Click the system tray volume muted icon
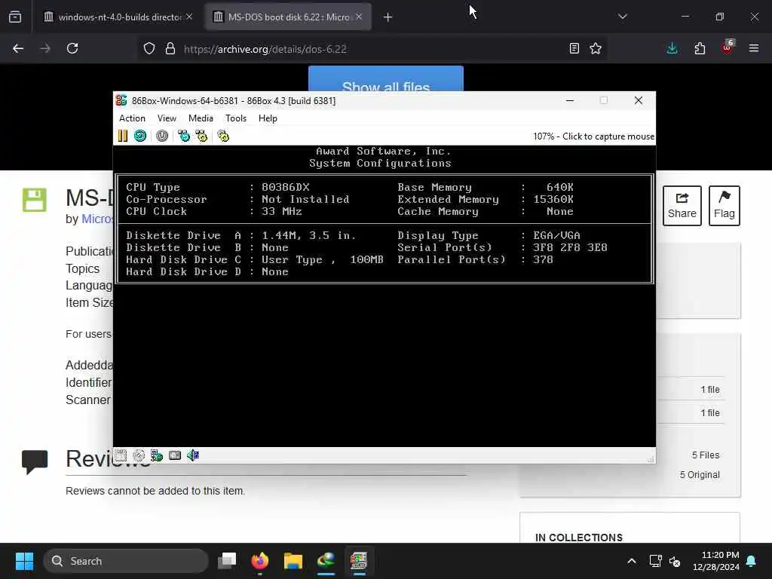 click(x=675, y=561)
